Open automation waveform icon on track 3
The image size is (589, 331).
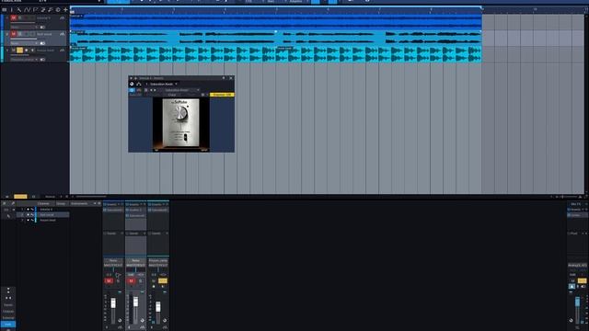[x=63, y=51]
